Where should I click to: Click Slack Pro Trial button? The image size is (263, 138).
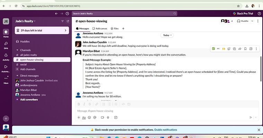pyautogui.click(x=243, y=13)
